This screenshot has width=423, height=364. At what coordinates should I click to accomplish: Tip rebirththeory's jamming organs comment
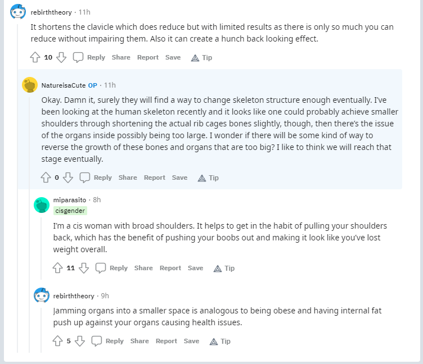tap(220, 341)
